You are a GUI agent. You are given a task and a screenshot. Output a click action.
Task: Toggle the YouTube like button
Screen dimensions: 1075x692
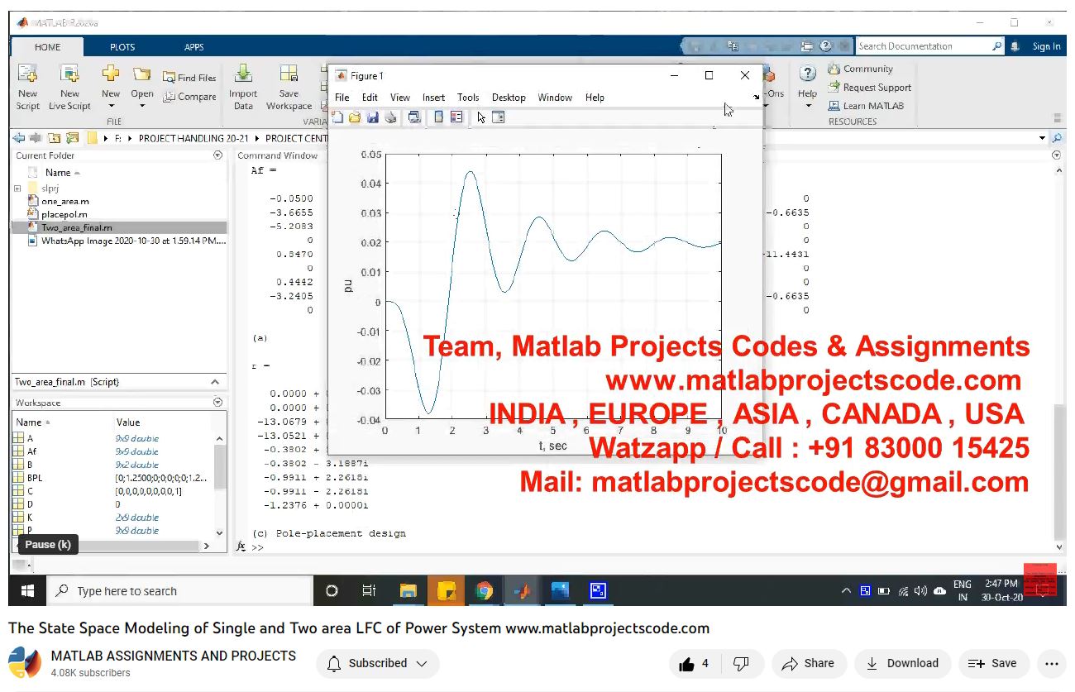click(694, 663)
